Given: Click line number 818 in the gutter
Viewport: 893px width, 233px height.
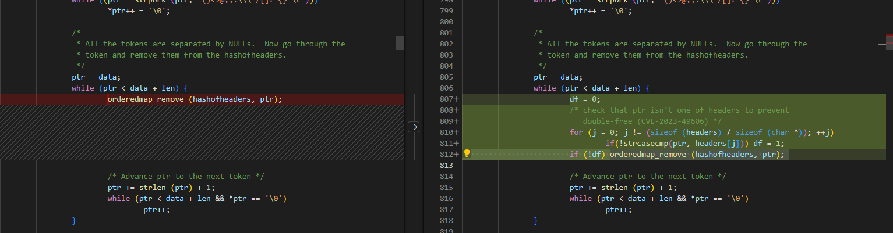Looking at the screenshot, I should (447, 221).
